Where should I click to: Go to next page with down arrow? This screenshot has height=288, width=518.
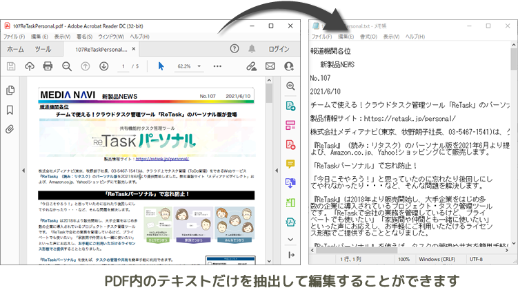pos(103,66)
